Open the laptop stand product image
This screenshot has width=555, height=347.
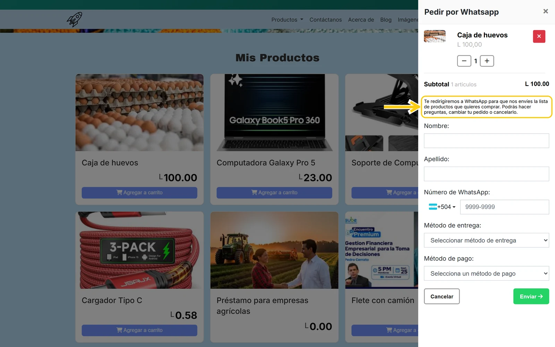point(382,112)
